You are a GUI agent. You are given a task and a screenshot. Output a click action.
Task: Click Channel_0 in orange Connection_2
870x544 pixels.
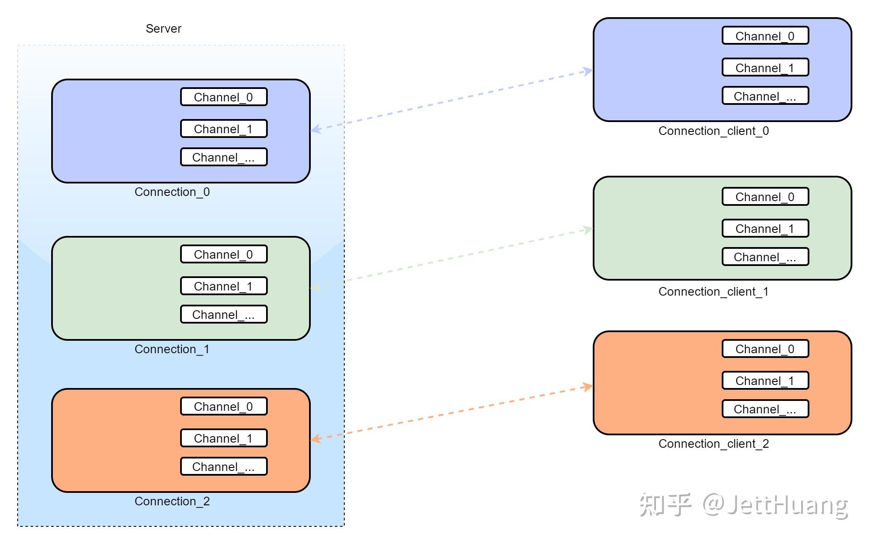coord(224,406)
